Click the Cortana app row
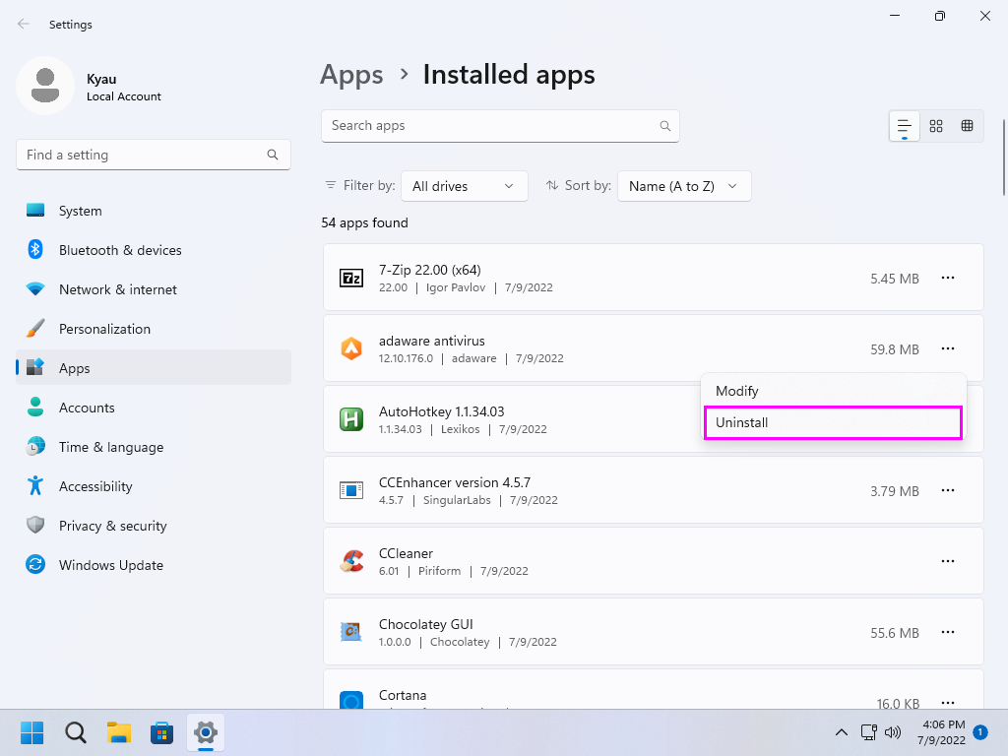1008x756 pixels. click(654, 689)
